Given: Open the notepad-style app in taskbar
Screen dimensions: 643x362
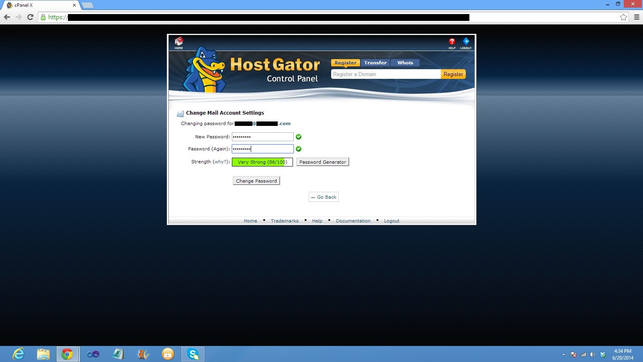Looking at the screenshot, I should click(118, 354).
